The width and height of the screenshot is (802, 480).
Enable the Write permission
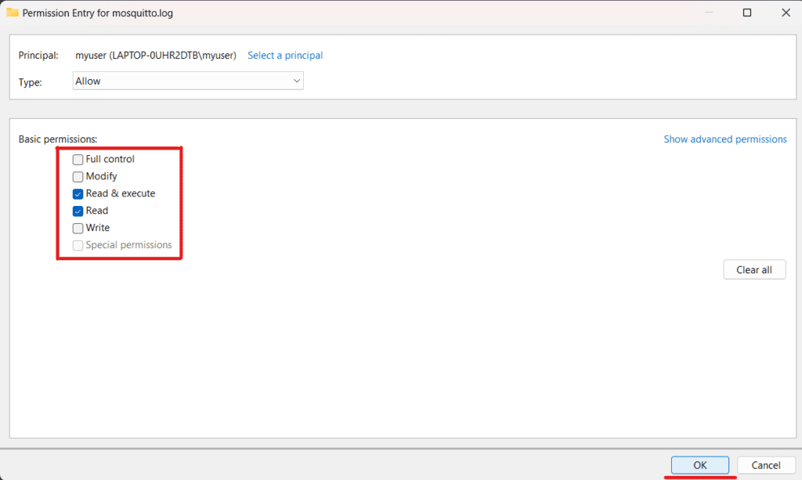pyautogui.click(x=78, y=228)
